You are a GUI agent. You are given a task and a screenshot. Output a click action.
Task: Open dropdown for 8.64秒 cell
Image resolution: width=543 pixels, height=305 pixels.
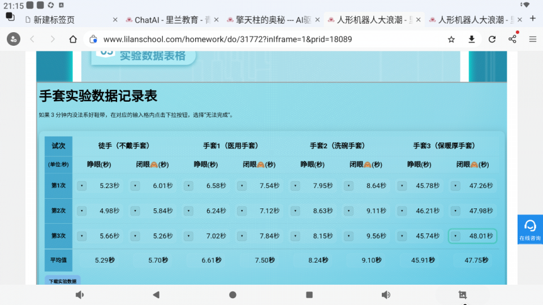click(348, 186)
